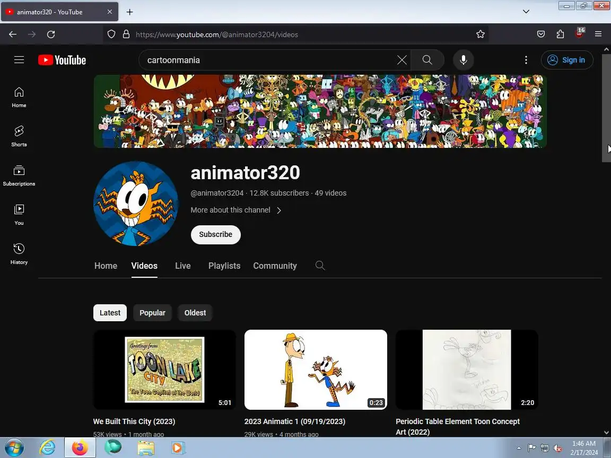Click the Sign in button
This screenshot has width=611, height=458.
pyautogui.click(x=567, y=60)
